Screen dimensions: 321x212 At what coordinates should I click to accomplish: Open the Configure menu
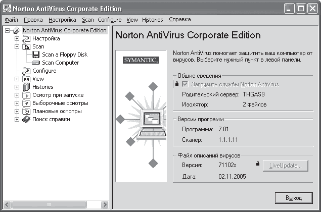[x=110, y=20]
